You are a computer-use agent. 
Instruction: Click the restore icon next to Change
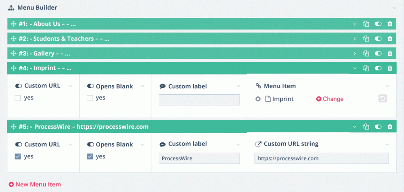(383, 98)
